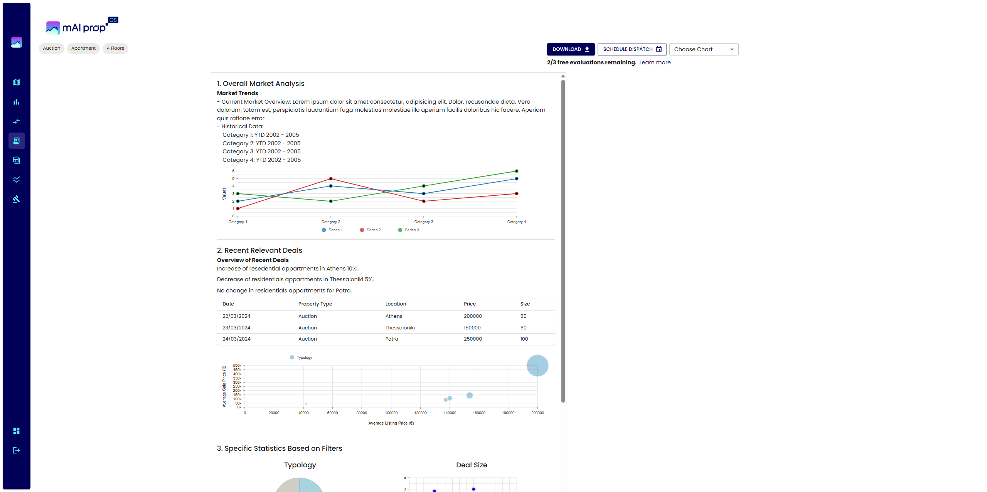987x492 pixels.
Task: Open the dashboard grid sidebar icon
Action: 16,431
